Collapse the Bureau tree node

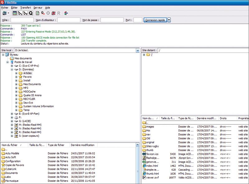[3, 55]
